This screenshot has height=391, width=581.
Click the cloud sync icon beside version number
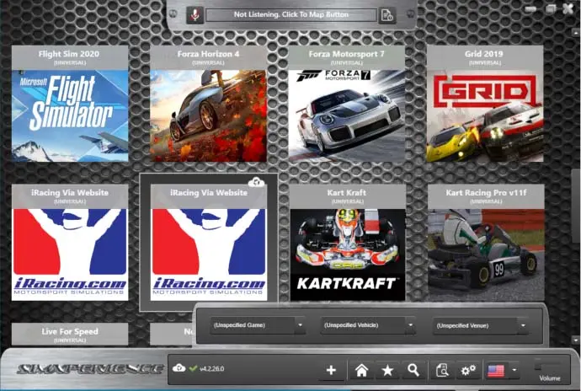coord(179,368)
